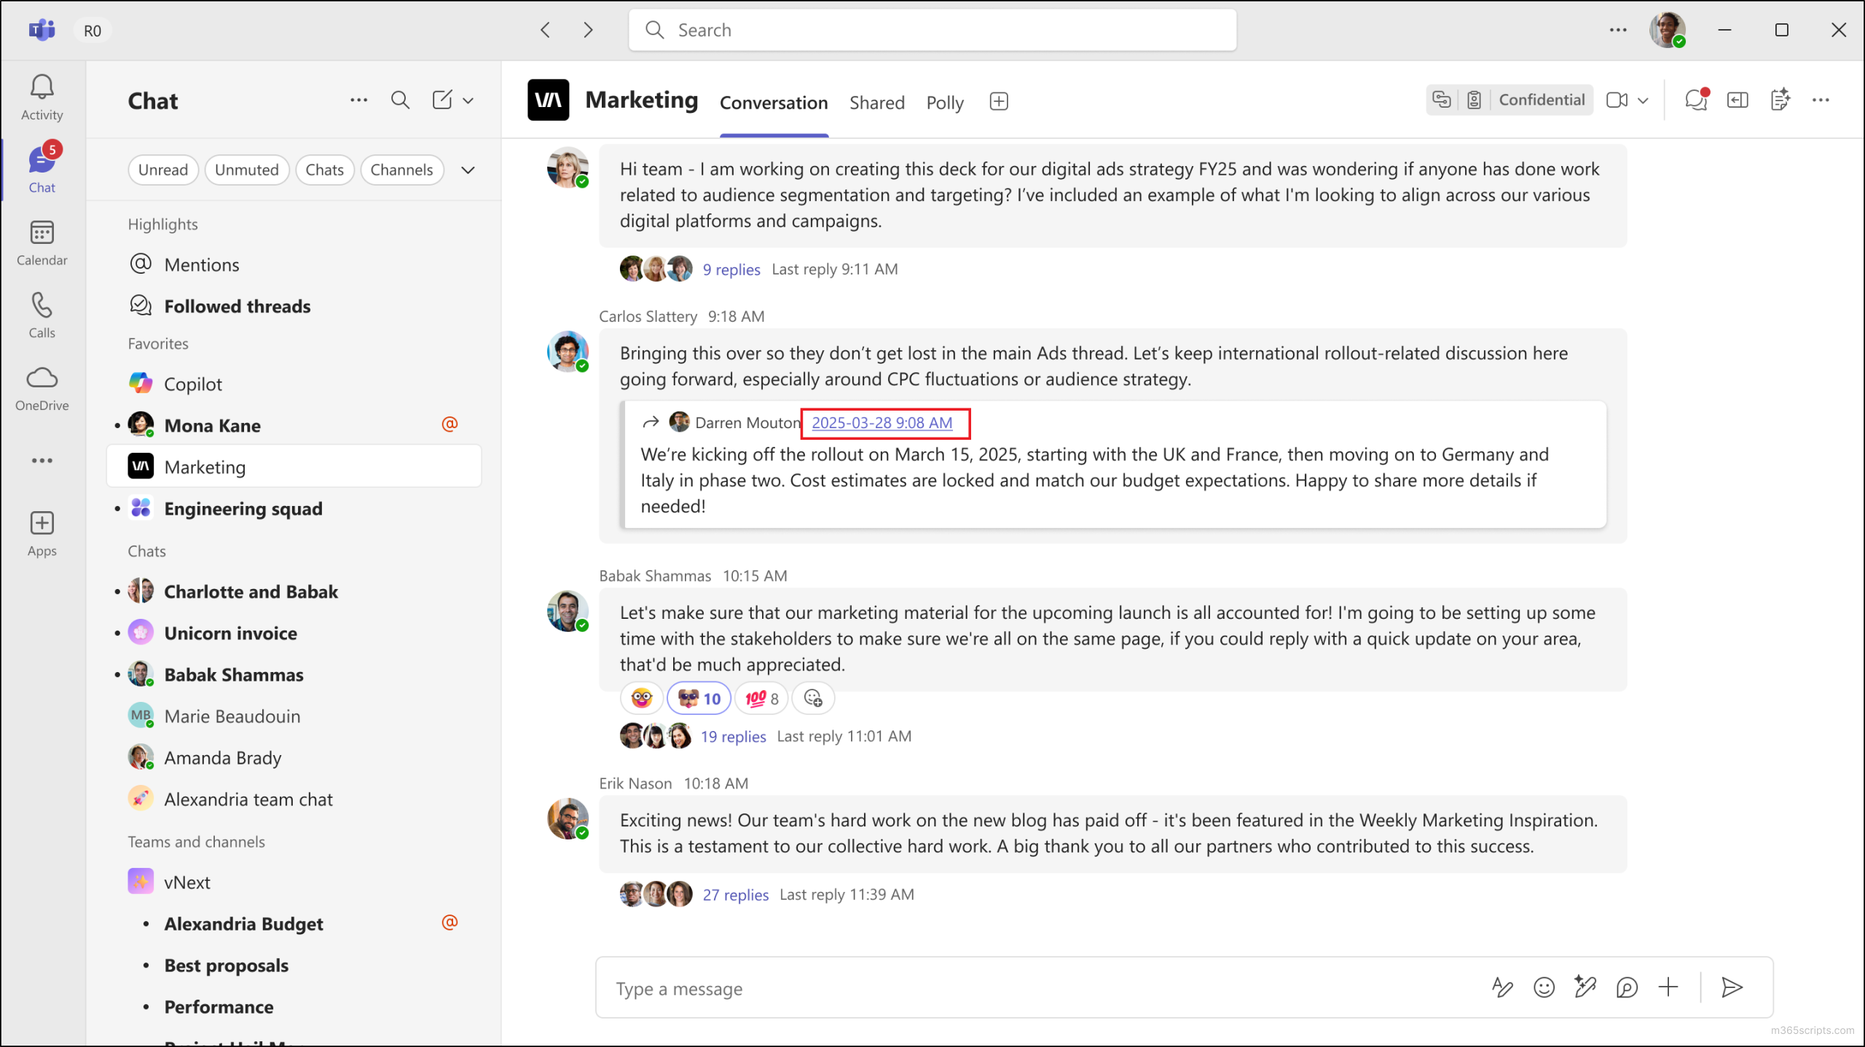The width and height of the screenshot is (1865, 1047).
Task: Open the Activity bell icon
Action: (x=42, y=97)
